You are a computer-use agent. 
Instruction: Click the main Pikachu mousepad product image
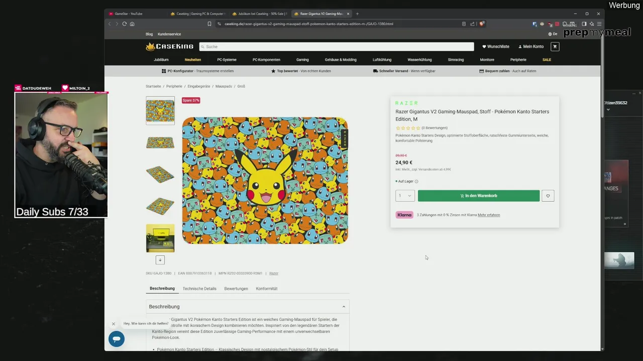click(x=265, y=180)
